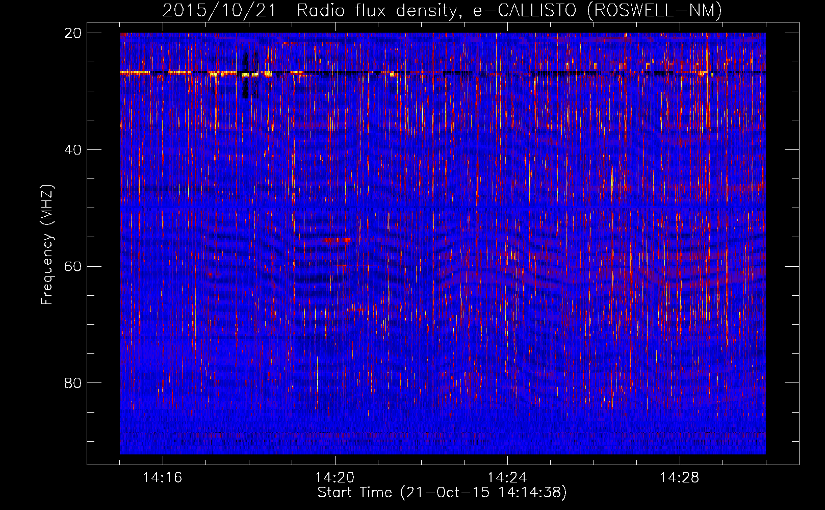Click the '14:16' time tick label
The image size is (825, 510).
point(163,478)
